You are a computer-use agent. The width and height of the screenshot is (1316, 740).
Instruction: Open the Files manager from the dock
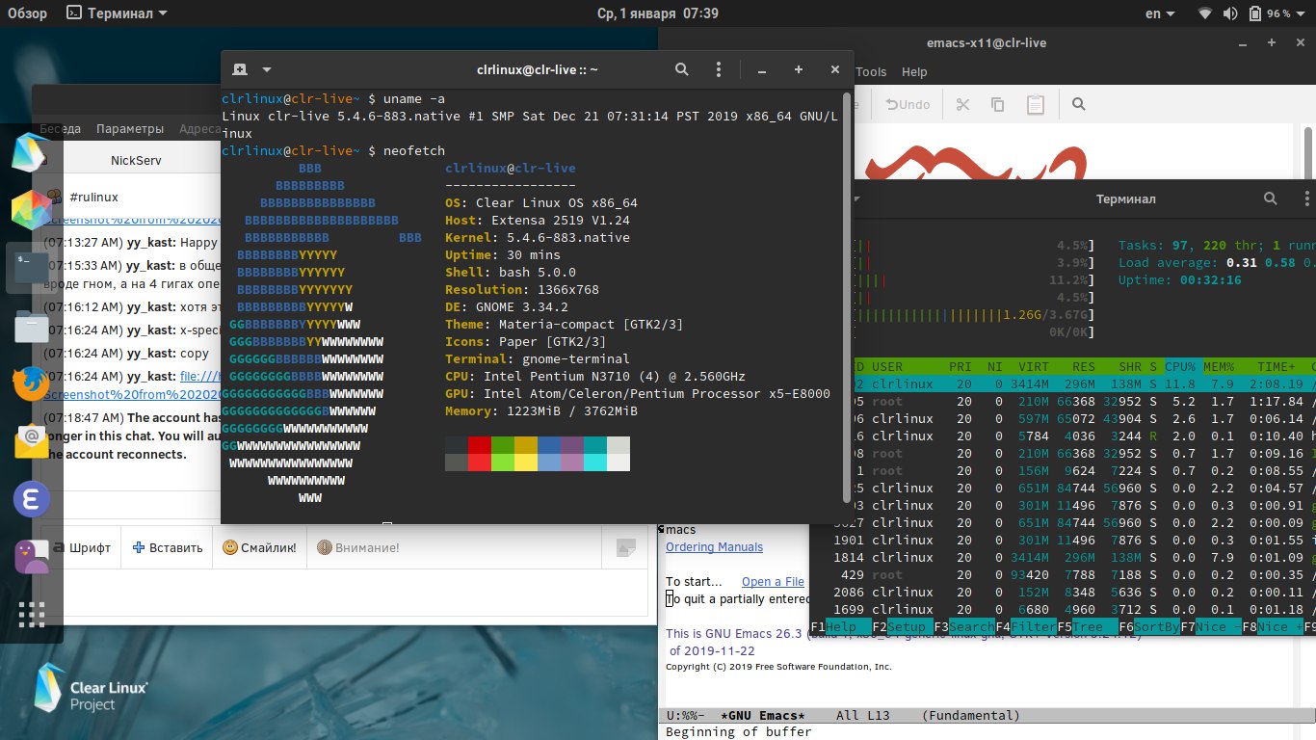pos(31,326)
